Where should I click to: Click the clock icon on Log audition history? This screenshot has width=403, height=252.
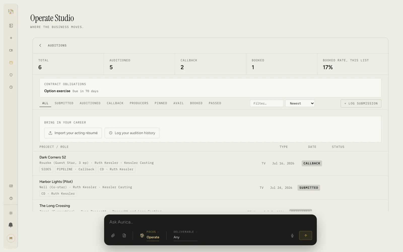pos(111,133)
